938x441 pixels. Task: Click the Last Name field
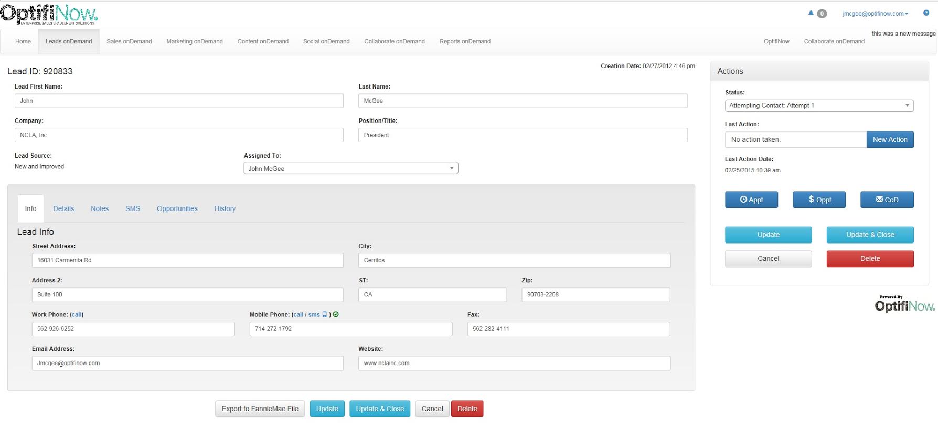(523, 101)
